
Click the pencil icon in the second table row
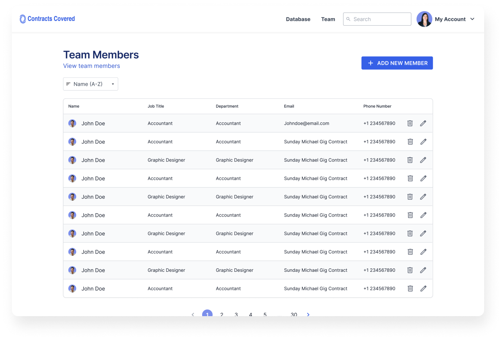coord(423,142)
